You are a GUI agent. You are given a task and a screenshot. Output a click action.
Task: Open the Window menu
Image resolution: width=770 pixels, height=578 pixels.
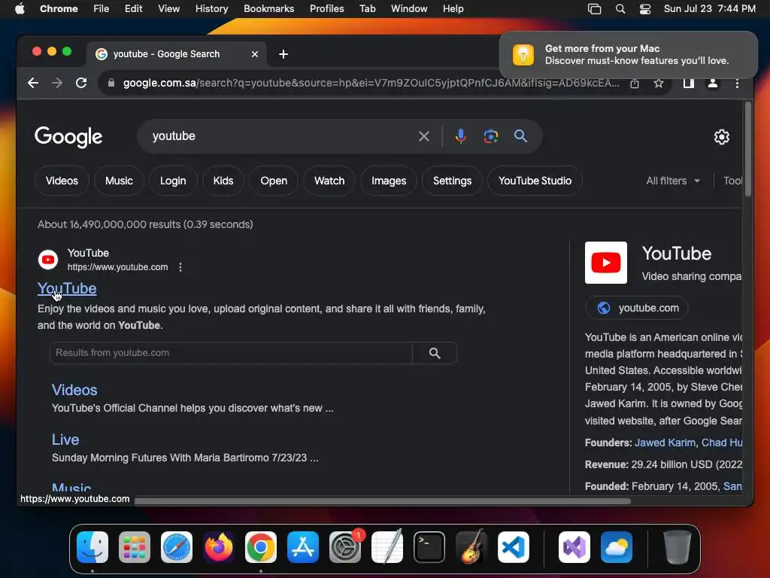click(409, 9)
